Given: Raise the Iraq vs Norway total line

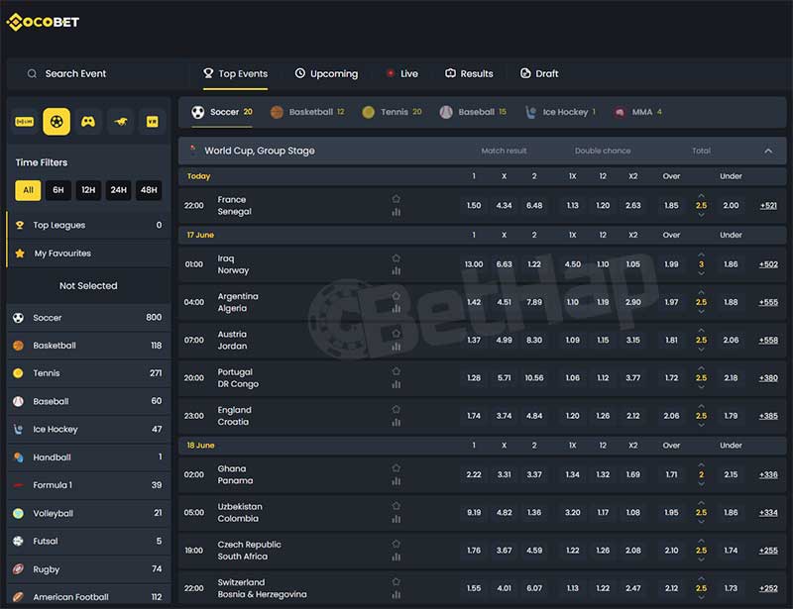Looking at the screenshot, I should click(x=701, y=254).
